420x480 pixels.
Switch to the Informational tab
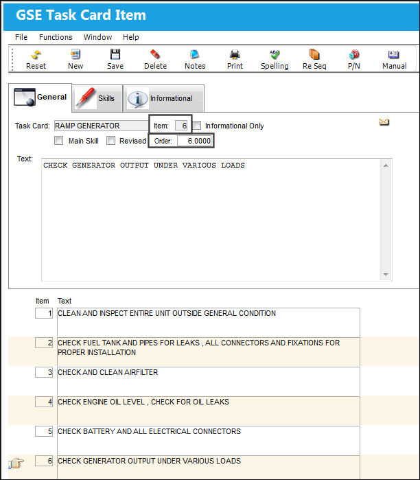(x=163, y=98)
